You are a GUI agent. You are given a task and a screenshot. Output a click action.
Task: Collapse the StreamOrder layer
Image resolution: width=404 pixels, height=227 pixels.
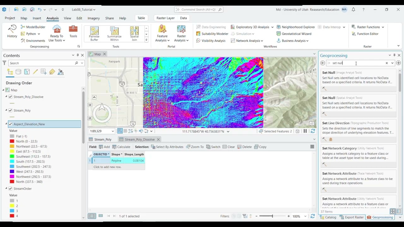6,189
